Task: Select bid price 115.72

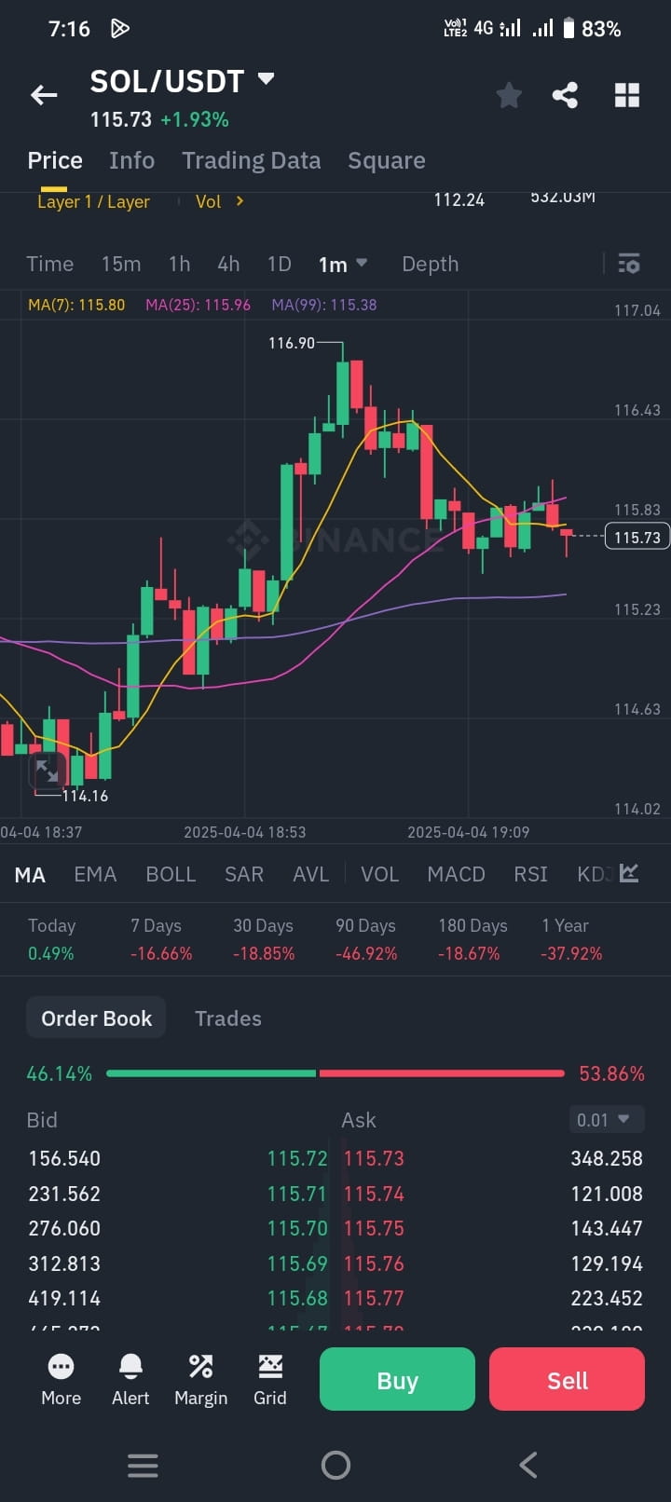Action: pos(297,1158)
